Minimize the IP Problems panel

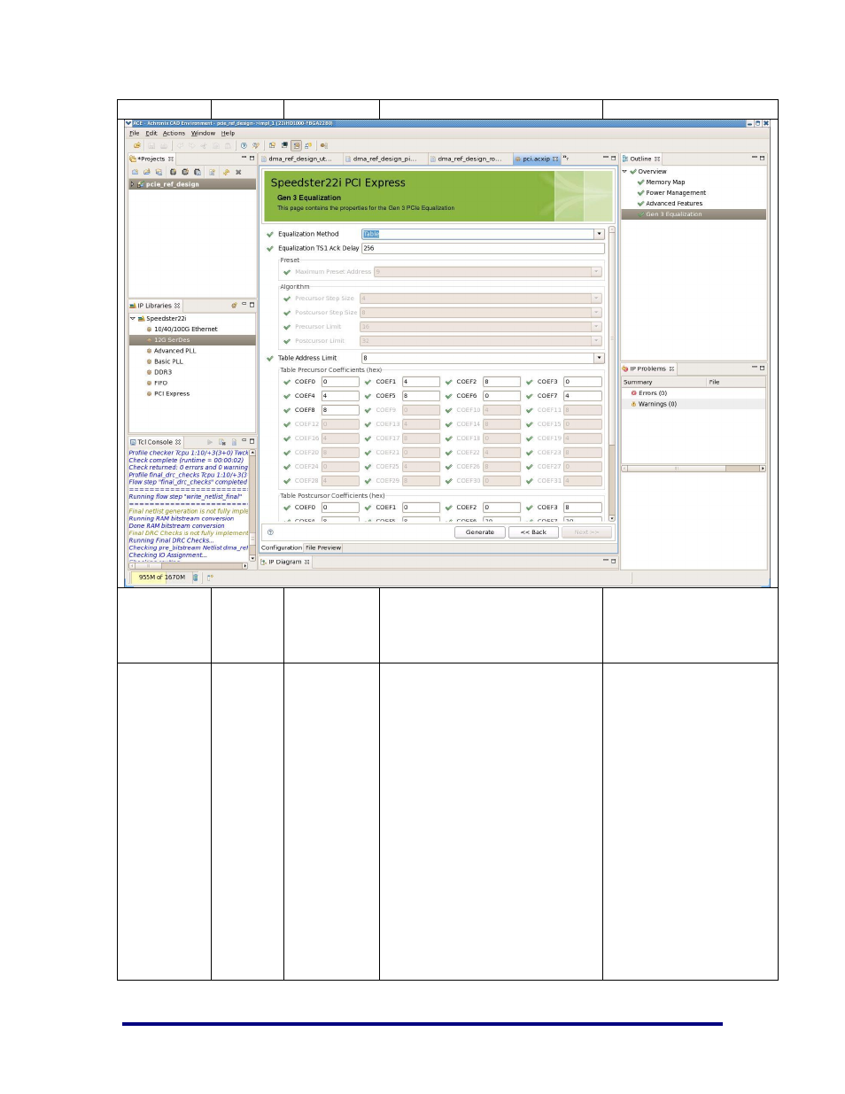tap(754, 368)
